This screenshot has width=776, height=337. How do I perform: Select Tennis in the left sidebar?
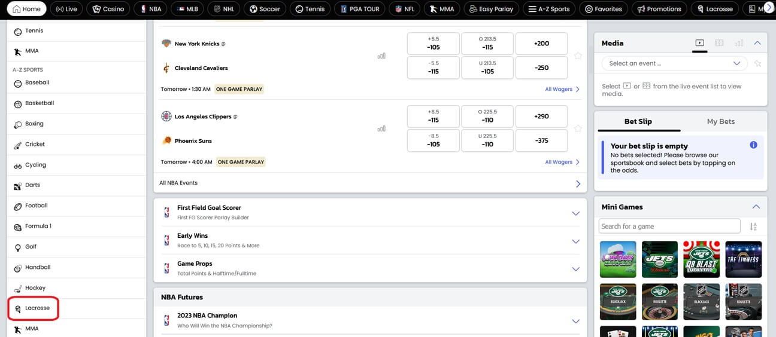point(77,30)
